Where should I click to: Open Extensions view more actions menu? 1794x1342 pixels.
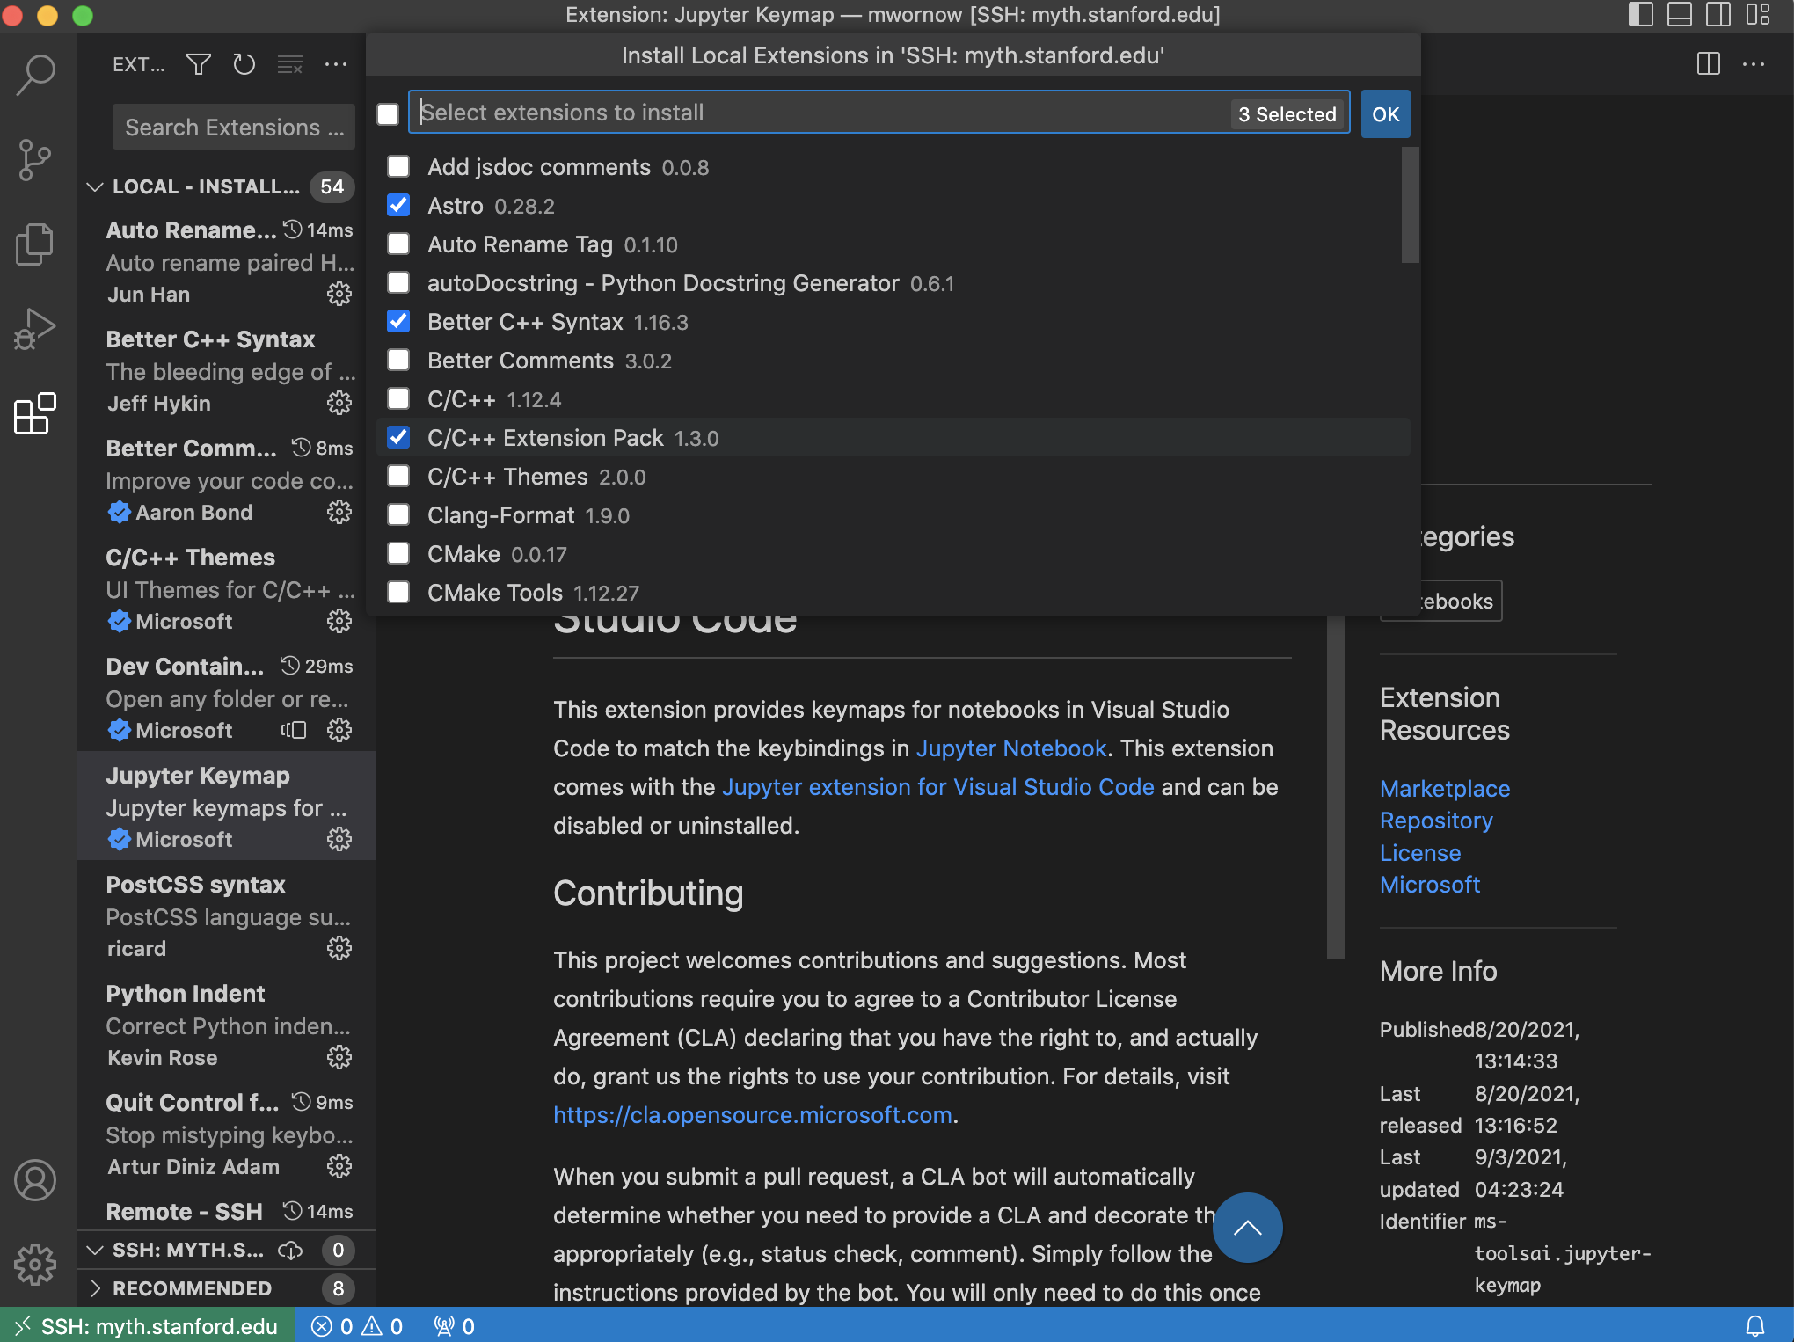click(336, 64)
